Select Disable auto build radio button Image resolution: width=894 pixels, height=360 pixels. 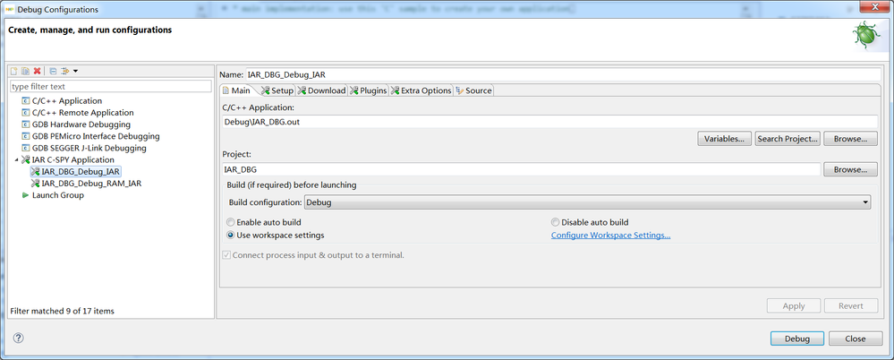(556, 222)
